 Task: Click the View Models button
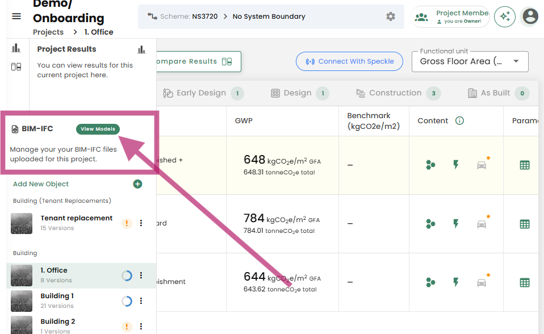tap(98, 129)
